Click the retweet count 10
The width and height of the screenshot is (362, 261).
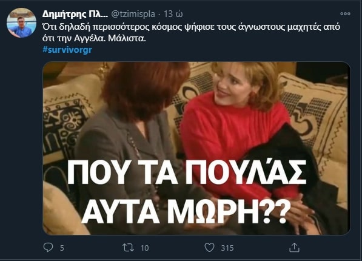point(145,248)
